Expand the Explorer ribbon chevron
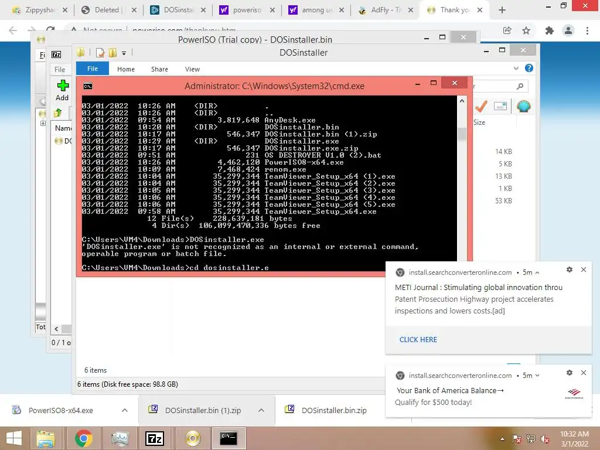Screen dimensions: 600x450 pos(516,68)
